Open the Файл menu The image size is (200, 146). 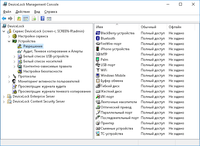point(7,12)
